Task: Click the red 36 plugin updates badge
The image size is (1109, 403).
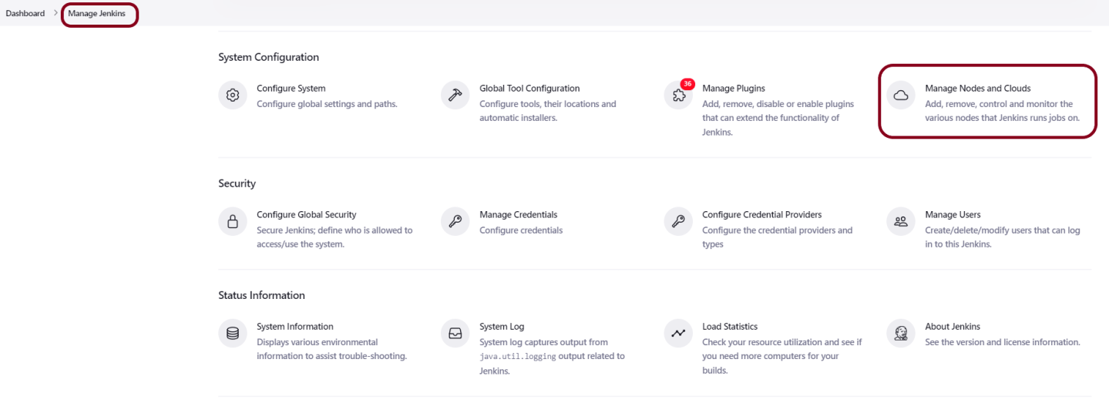Action: (x=687, y=83)
